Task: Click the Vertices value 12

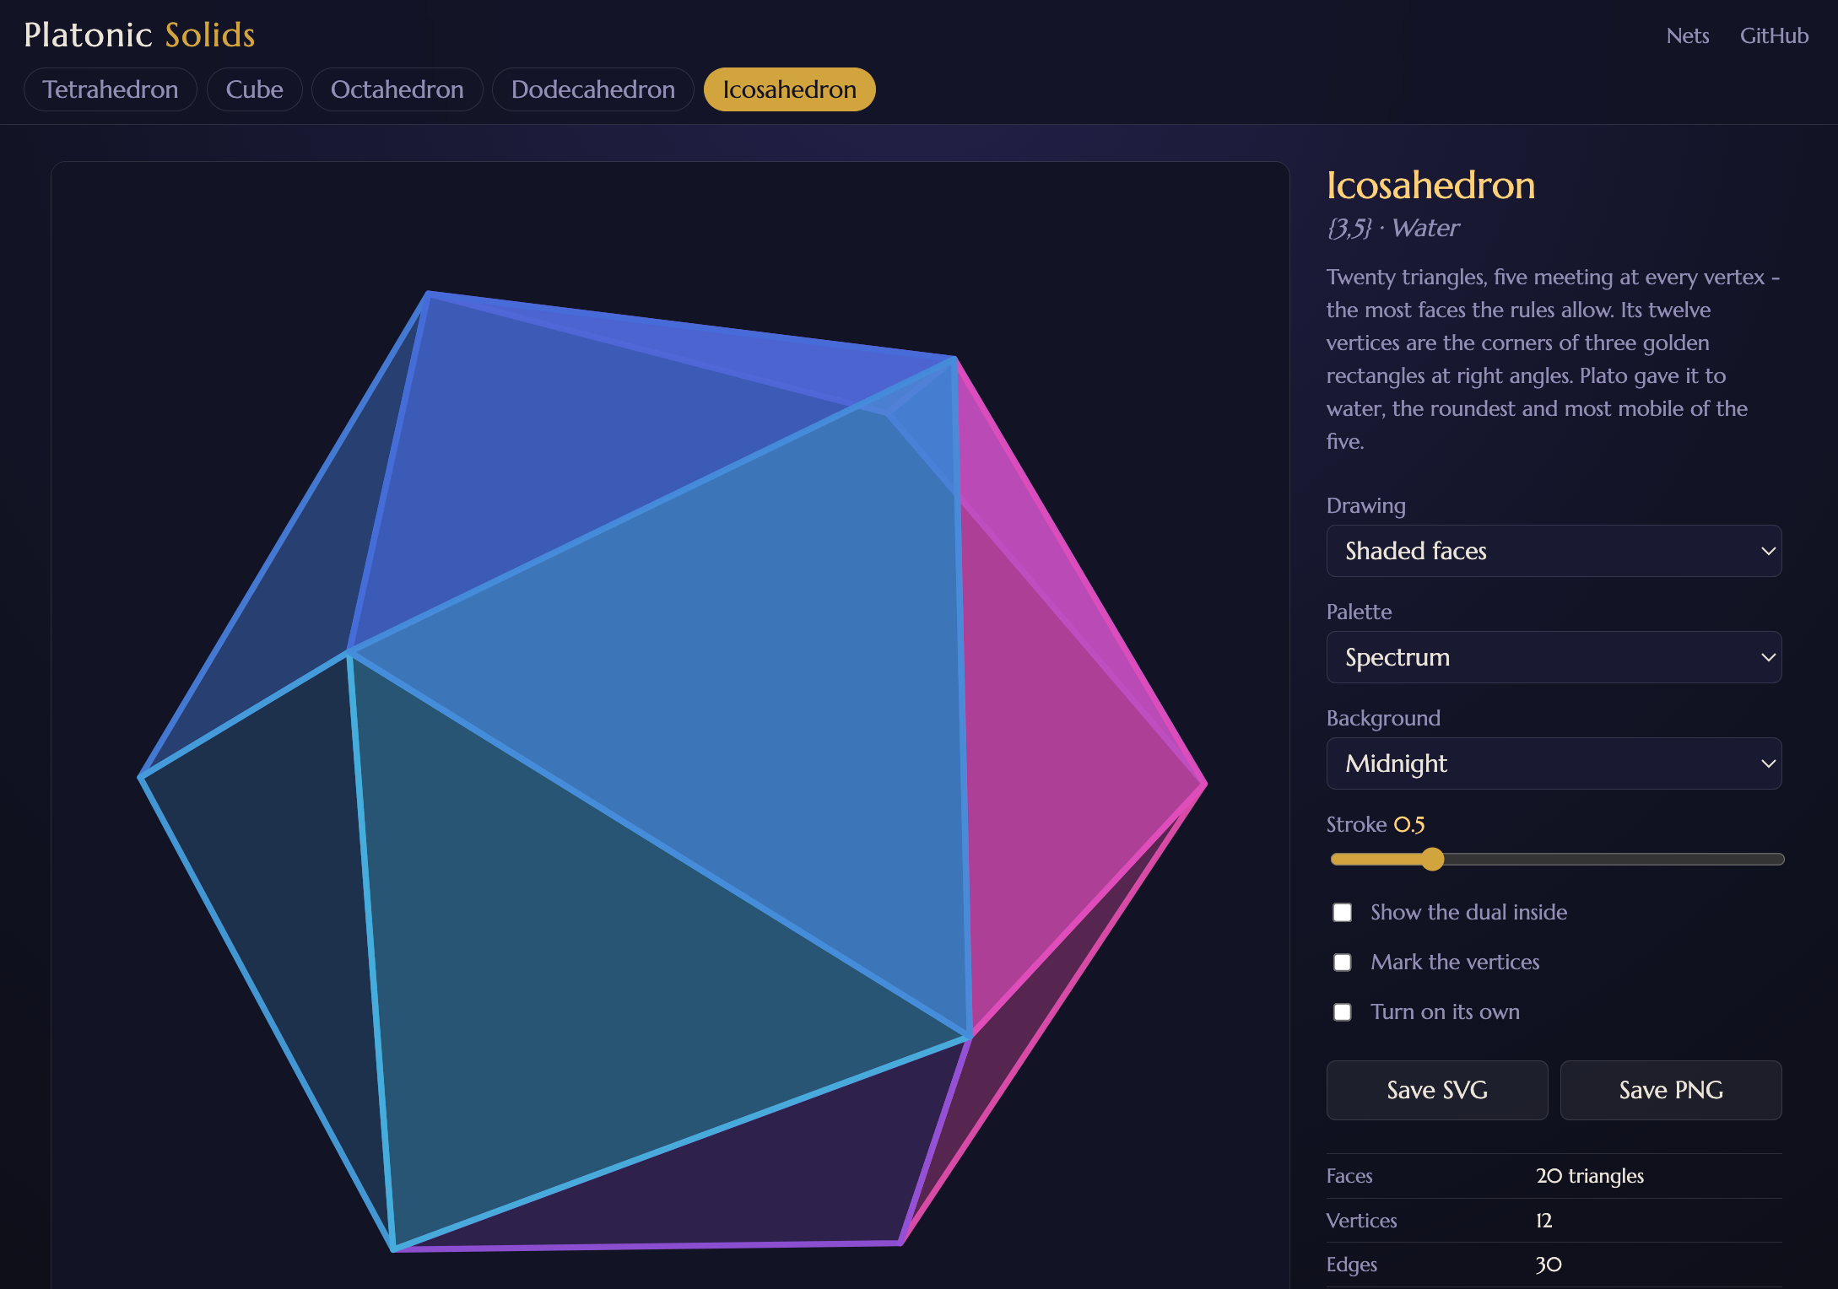Action: coord(1544,1221)
